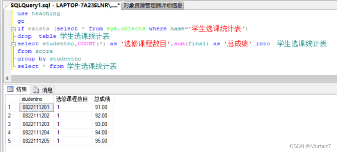Click row header number 3

12,124
